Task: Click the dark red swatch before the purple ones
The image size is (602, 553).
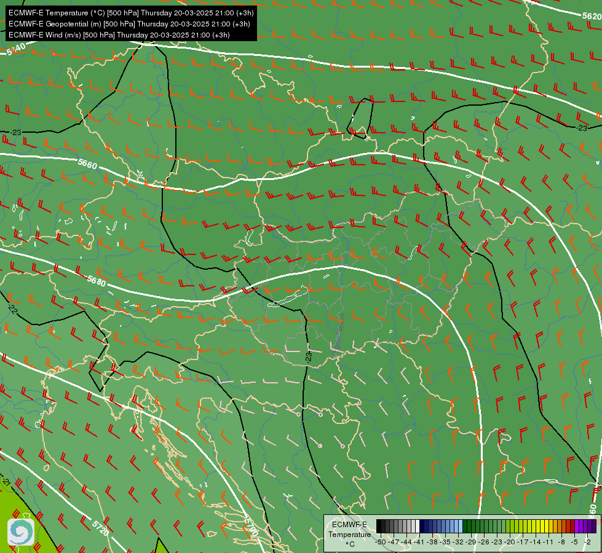Action: (572, 526)
